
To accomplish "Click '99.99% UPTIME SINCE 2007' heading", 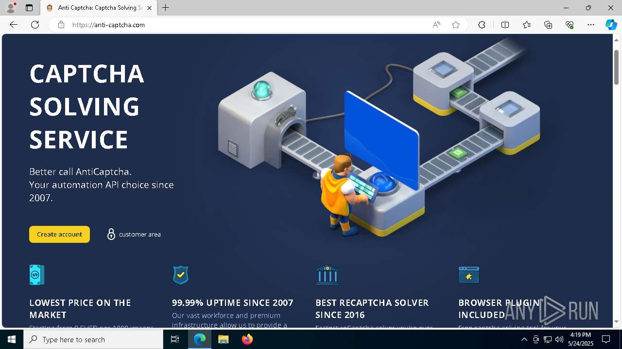I will pos(233,302).
